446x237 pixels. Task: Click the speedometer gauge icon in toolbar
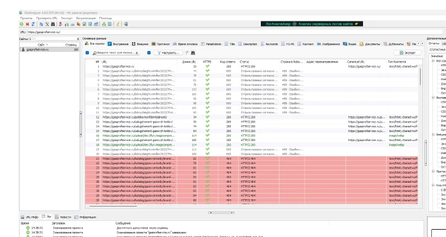[x=72, y=24]
